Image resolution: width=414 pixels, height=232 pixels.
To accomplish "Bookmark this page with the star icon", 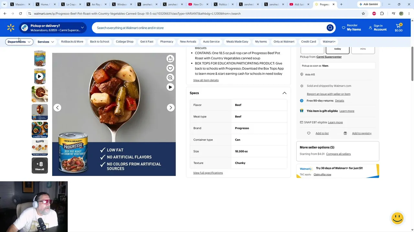I will coord(363,14).
